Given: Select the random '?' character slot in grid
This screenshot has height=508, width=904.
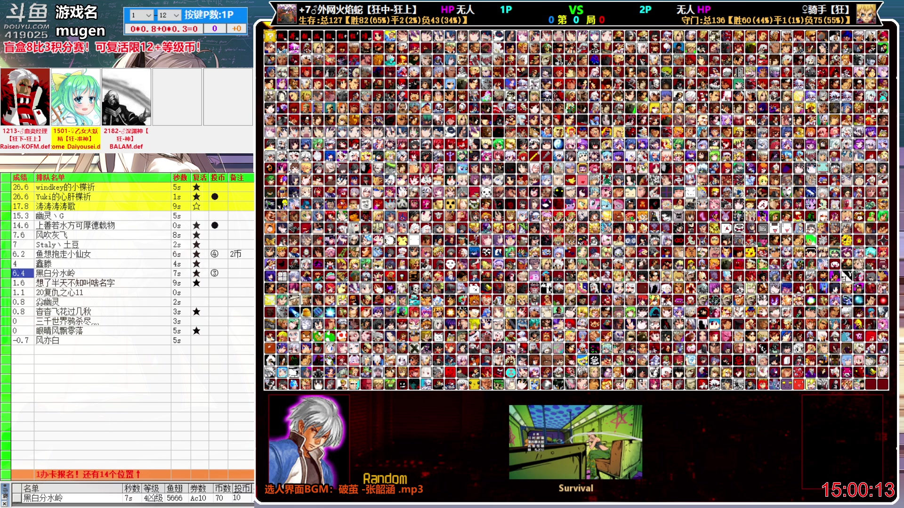Looking at the screenshot, I should 270,36.
